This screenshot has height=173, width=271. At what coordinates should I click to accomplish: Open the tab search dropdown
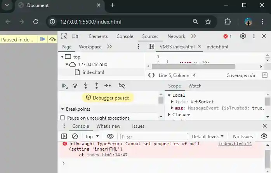[x=7, y=5]
